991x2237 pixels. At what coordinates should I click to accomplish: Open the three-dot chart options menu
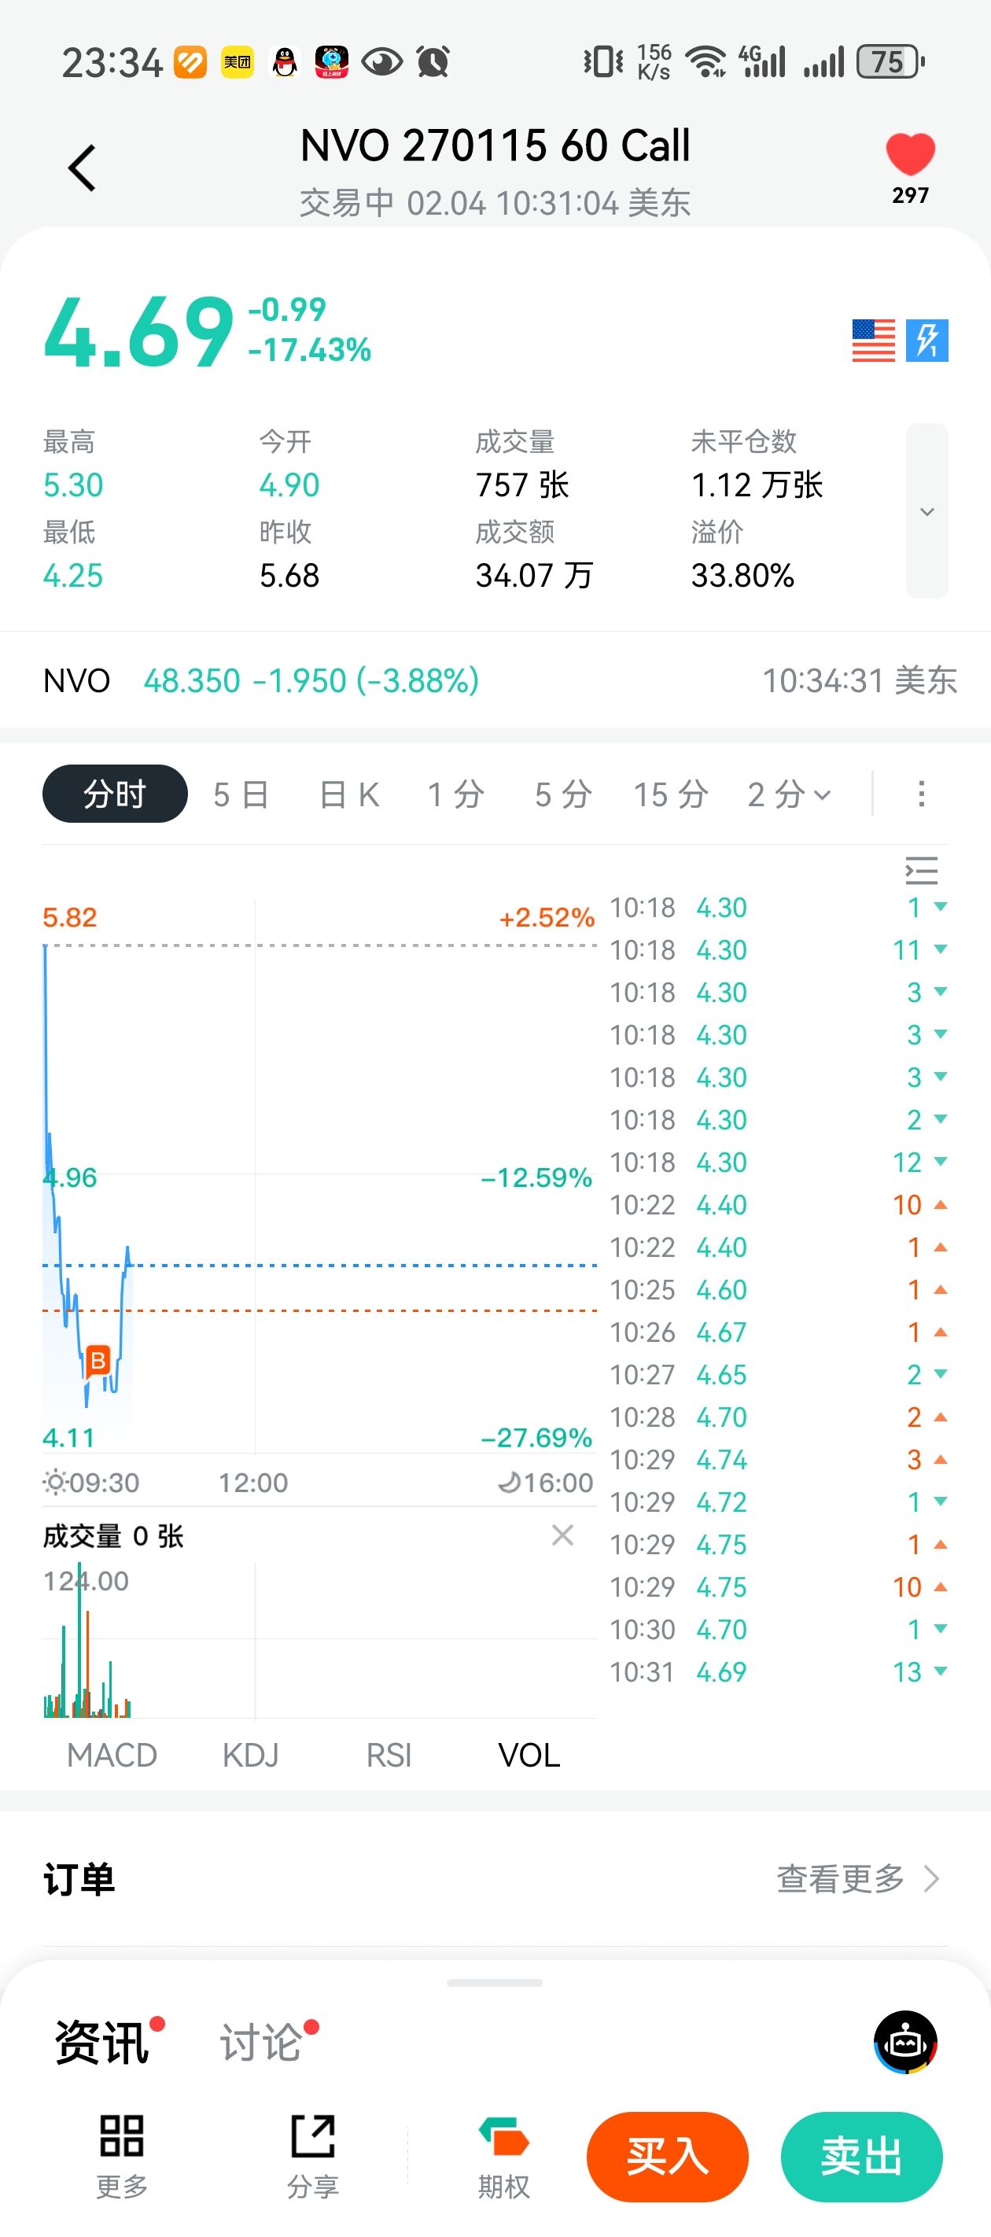[922, 794]
